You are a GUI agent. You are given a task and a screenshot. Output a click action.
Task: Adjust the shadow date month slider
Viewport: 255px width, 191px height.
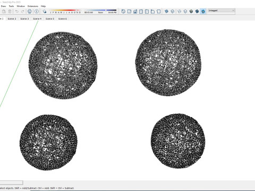[x=65, y=10]
